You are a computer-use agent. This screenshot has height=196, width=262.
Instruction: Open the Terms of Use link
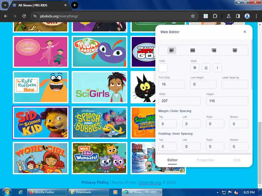[124, 182]
